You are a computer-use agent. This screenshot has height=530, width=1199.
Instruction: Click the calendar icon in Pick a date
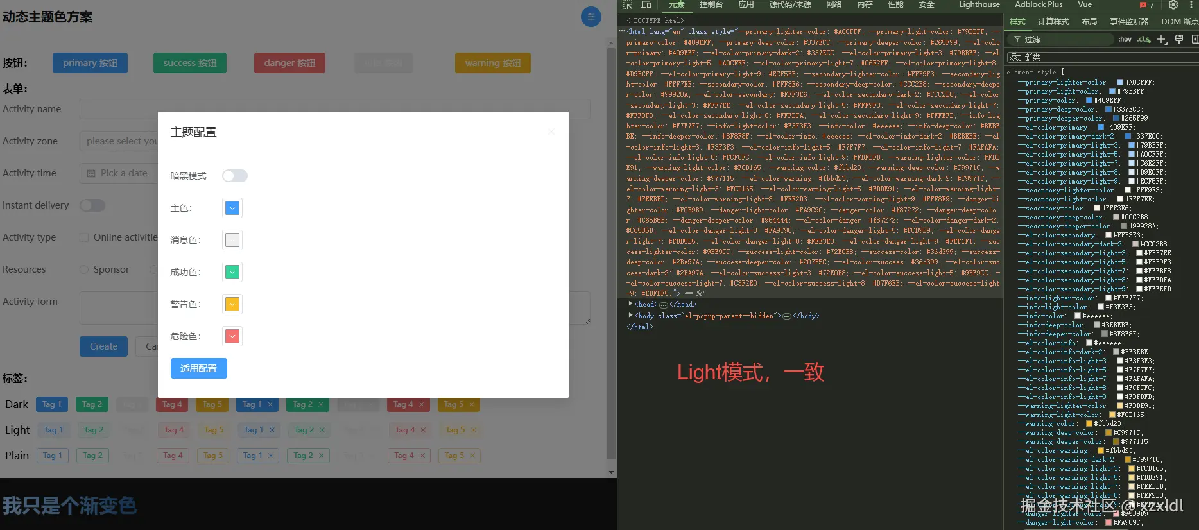point(91,173)
